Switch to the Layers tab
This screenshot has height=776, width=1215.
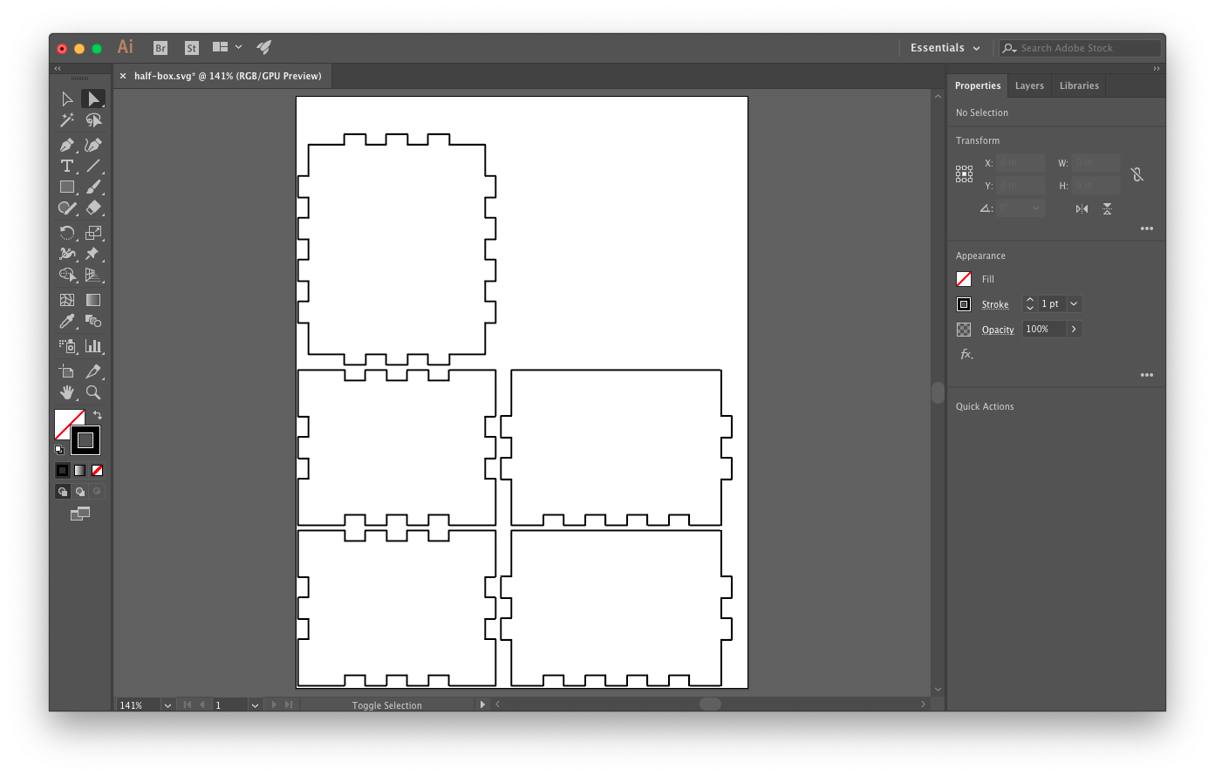pos(1029,85)
